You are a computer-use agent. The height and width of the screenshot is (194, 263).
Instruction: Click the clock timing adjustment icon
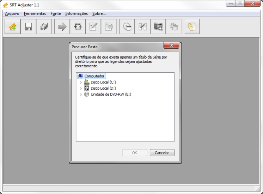[127, 27]
